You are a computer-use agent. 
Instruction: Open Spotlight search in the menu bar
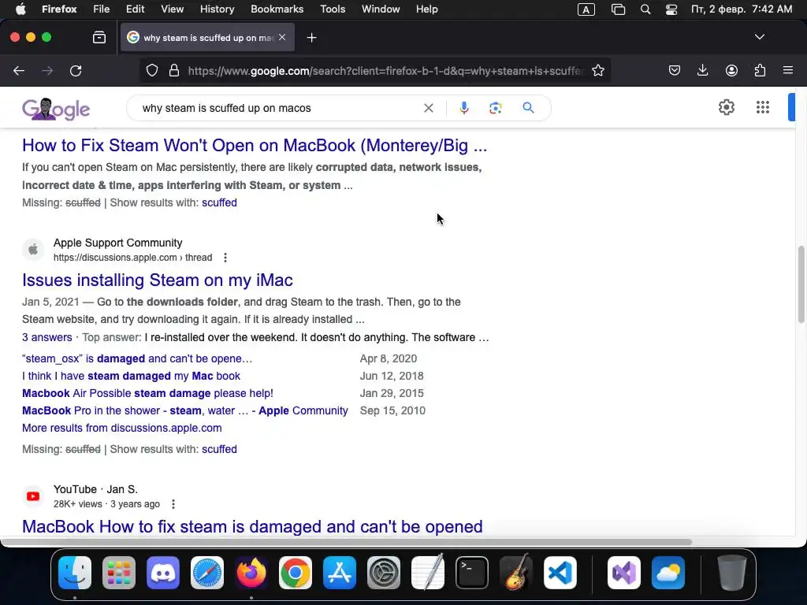(x=645, y=9)
